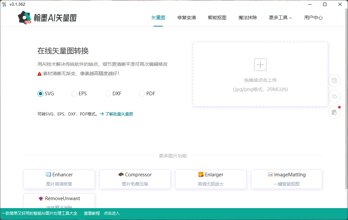This screenshot has width=348, height=220.
Task: Click the clipboard history icon with red dot
Action: tap(334, 112)
